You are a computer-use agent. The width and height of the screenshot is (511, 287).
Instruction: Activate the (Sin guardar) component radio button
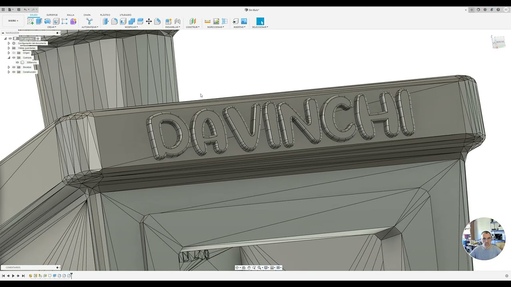[38, 39]
